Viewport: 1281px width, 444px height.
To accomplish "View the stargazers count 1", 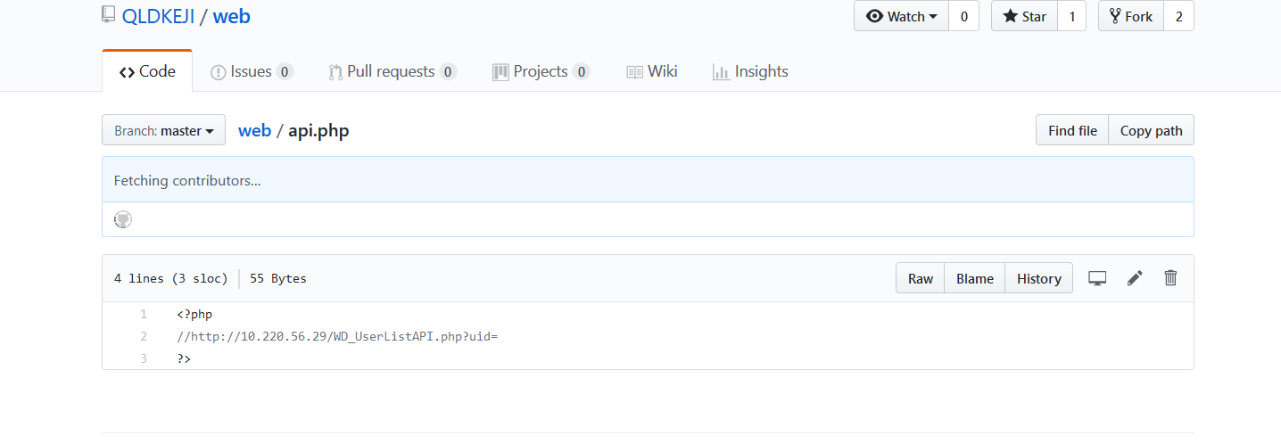I will coord(1071,16).
